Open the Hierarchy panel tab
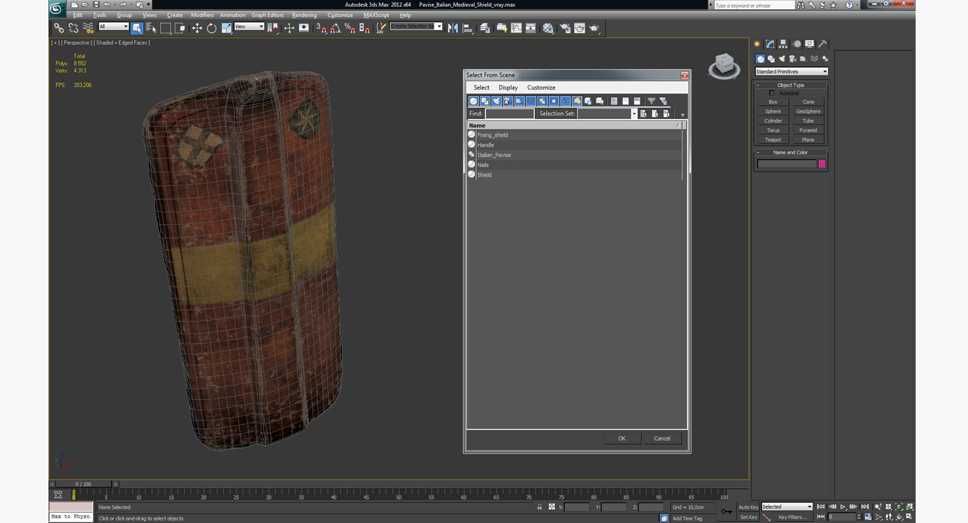The image size is (968, 523). point(783,44)
